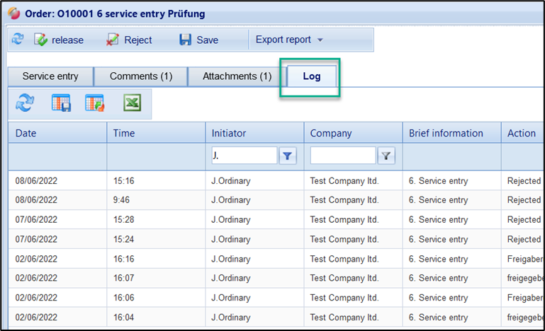
Task: Sort by the Time column header
Action: [x=155, y=133]
